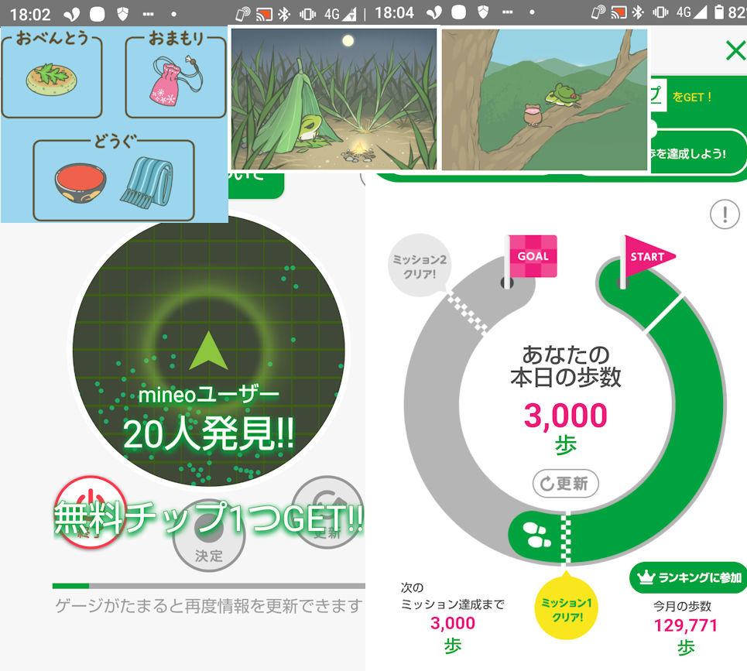Open the frog on tree branch photo
This screenshot has height=671, width=747.
click(544, 99)
